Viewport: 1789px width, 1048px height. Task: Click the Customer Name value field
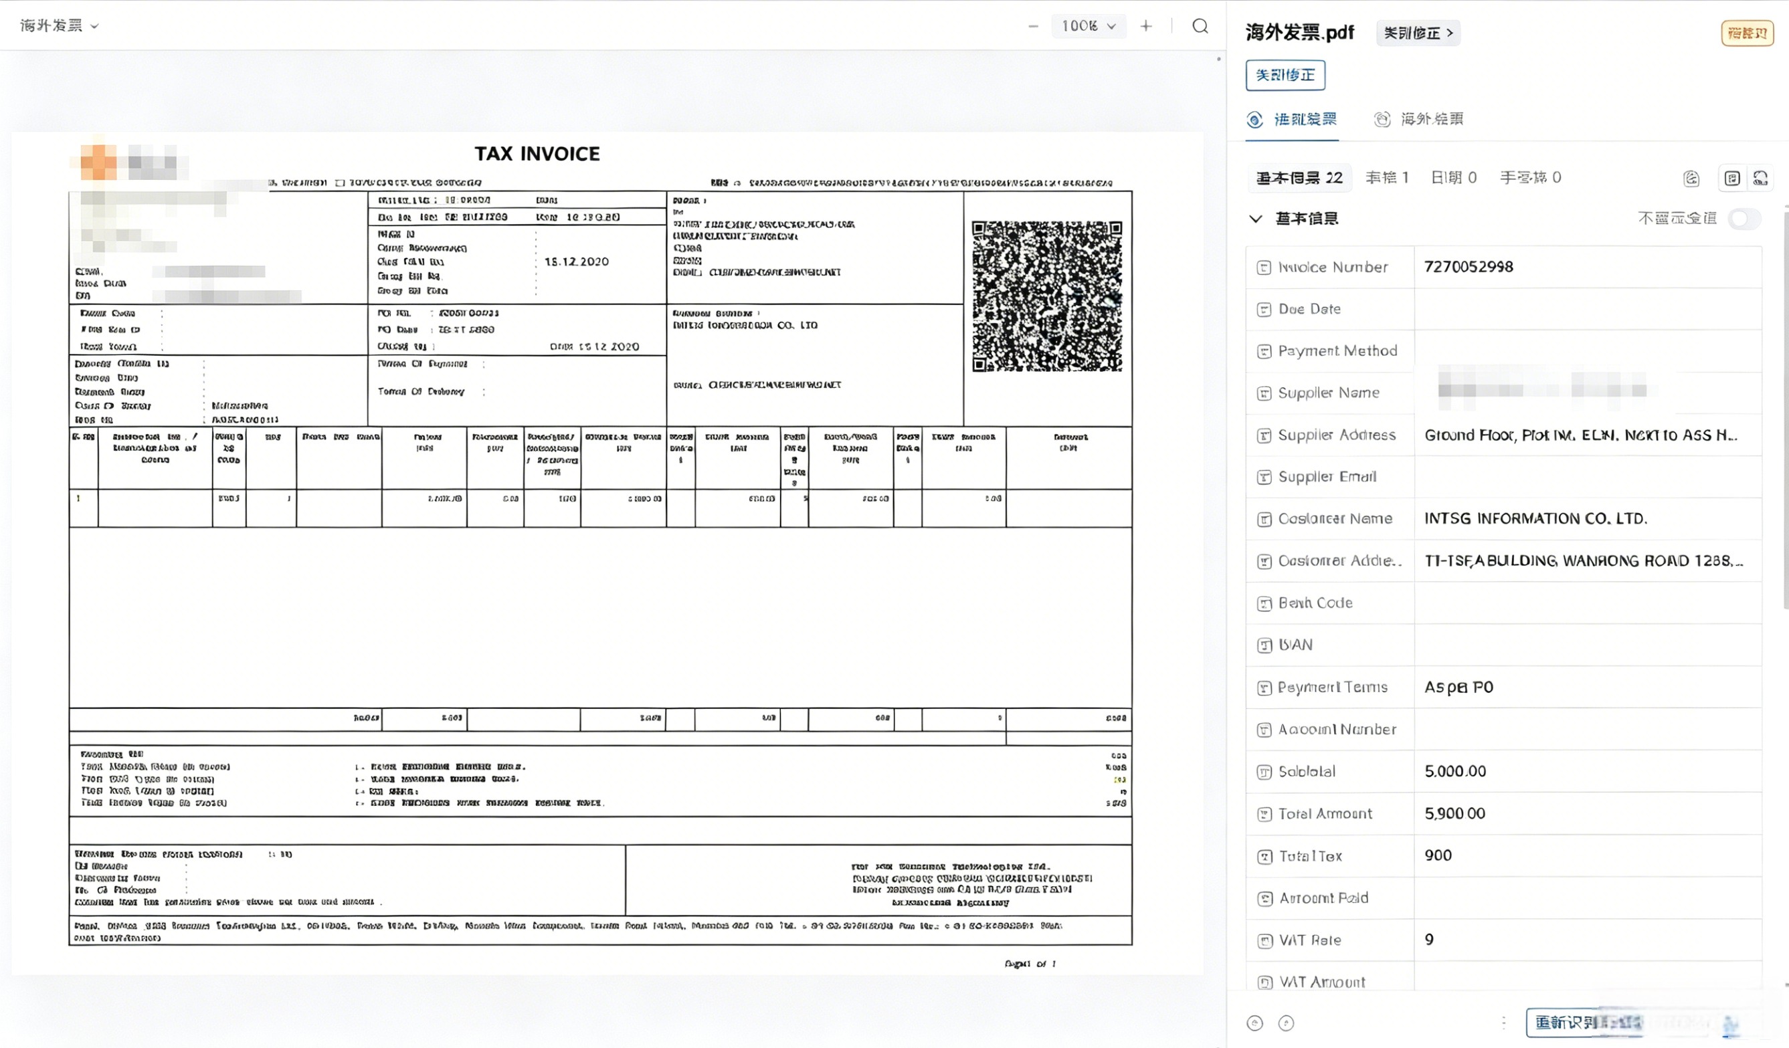1588,520
